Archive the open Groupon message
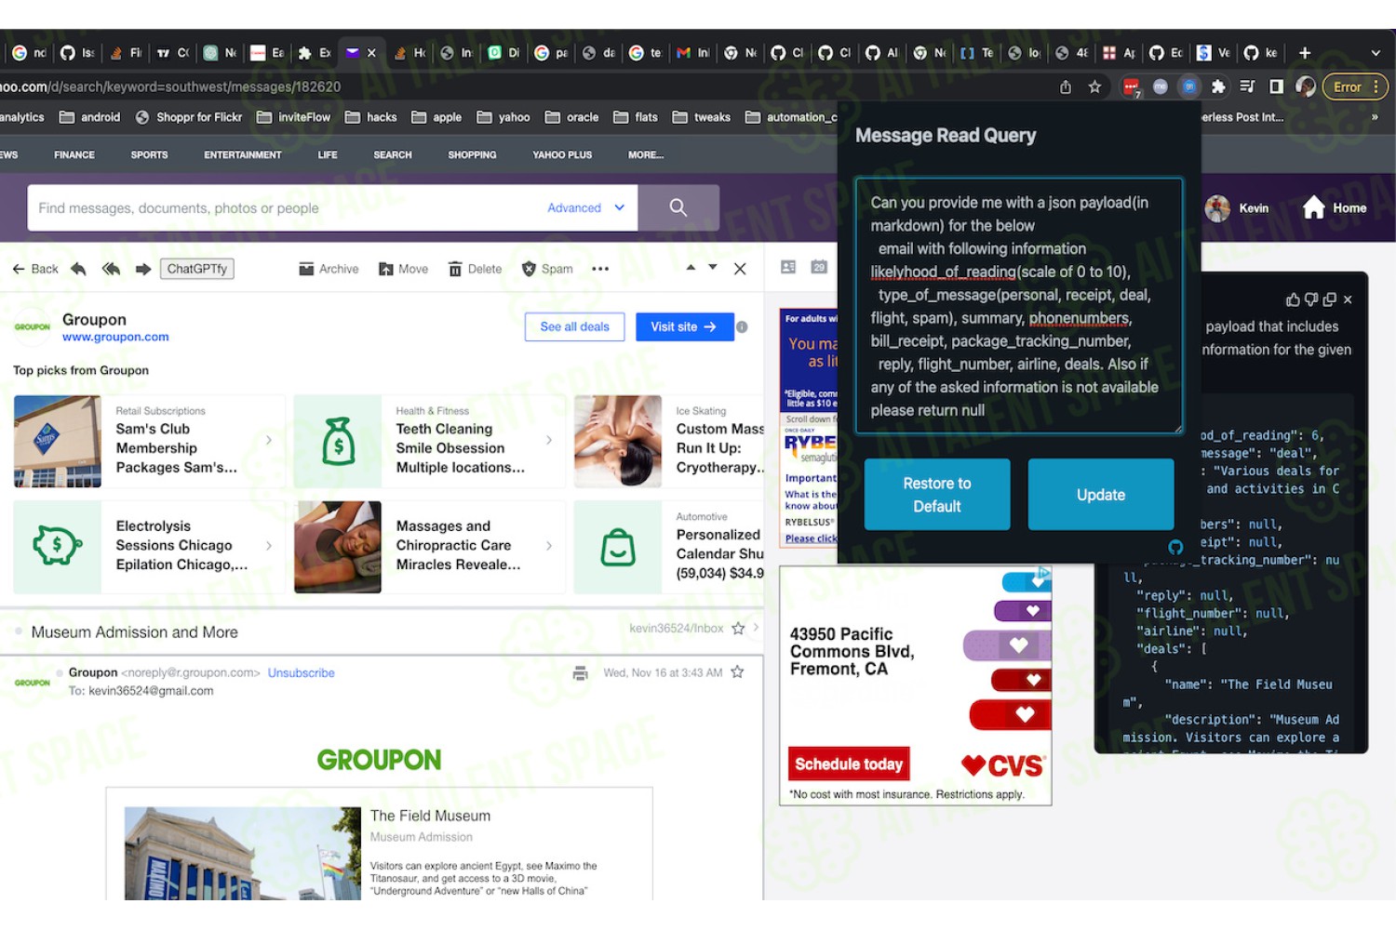1396x930 pixels. click(329, 269)
